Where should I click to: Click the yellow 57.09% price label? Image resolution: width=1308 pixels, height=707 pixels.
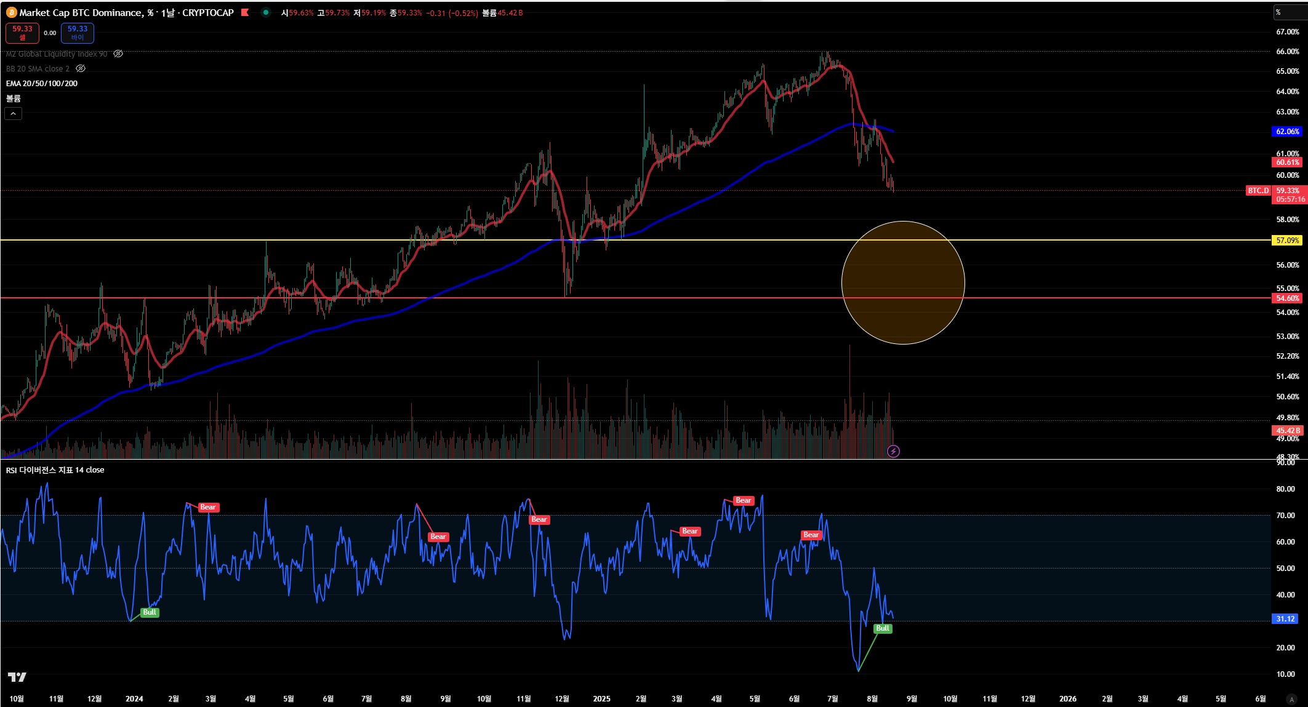click(x=1286, y=241)
